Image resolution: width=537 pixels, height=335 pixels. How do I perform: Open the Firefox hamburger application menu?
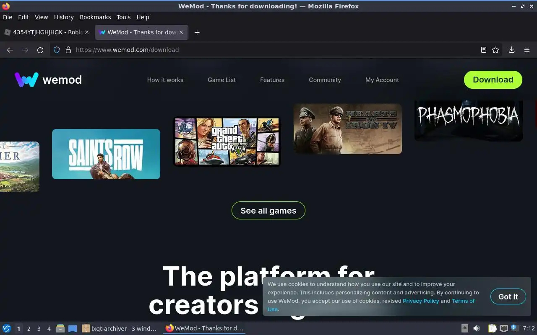(x=527, y=50)
